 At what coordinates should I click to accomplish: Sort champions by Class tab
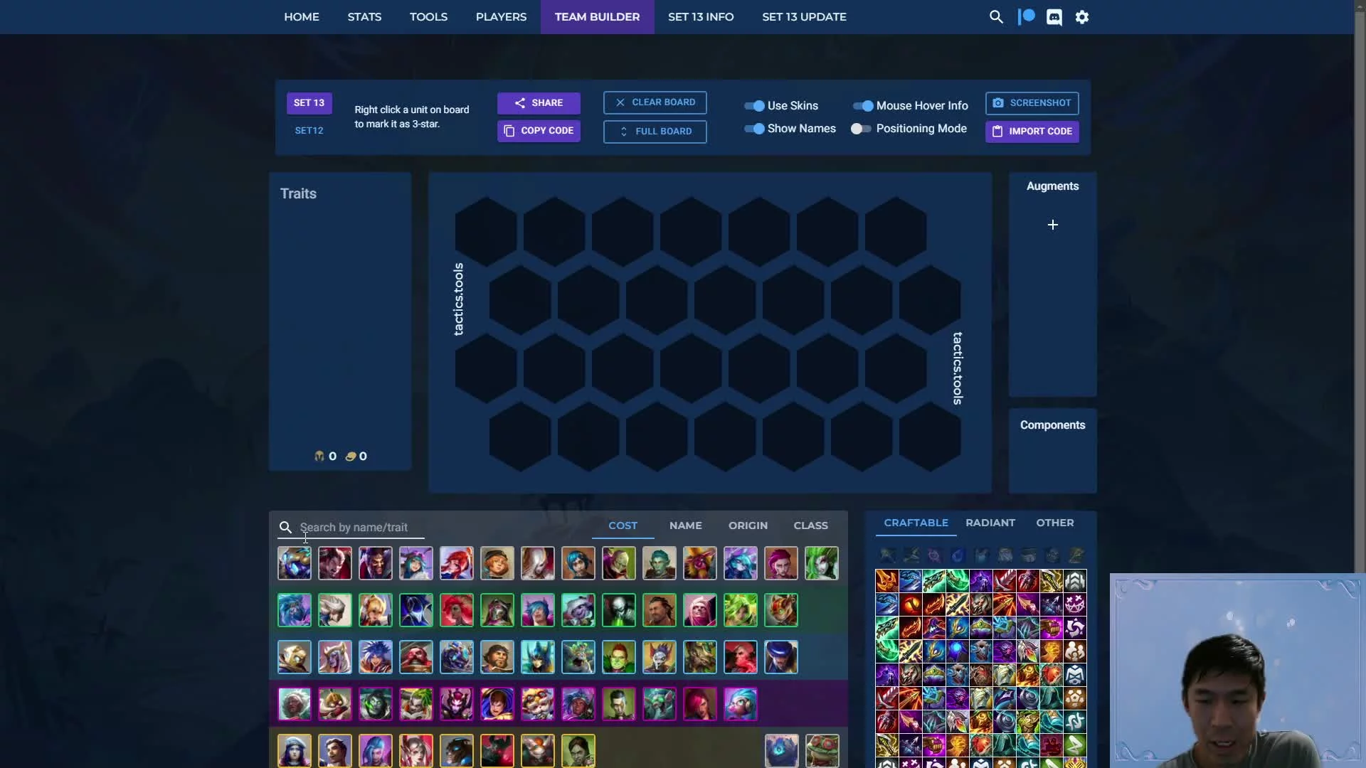pos(810,526)
